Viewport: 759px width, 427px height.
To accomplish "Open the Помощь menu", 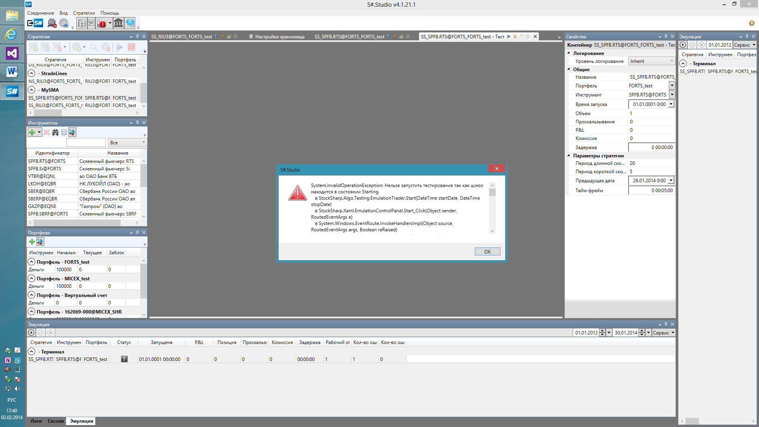I will click(x=110, y=13).
